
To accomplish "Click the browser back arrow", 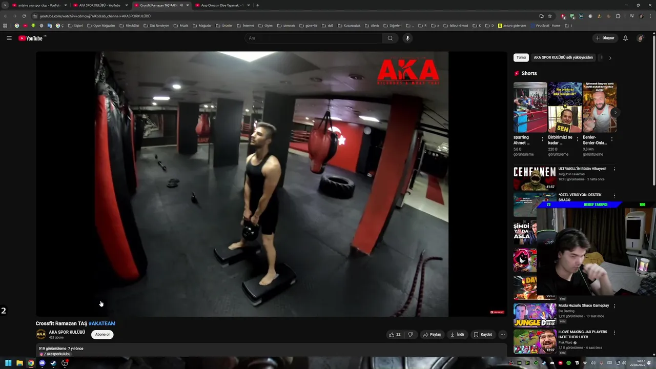I will click(x=6, y=16).
